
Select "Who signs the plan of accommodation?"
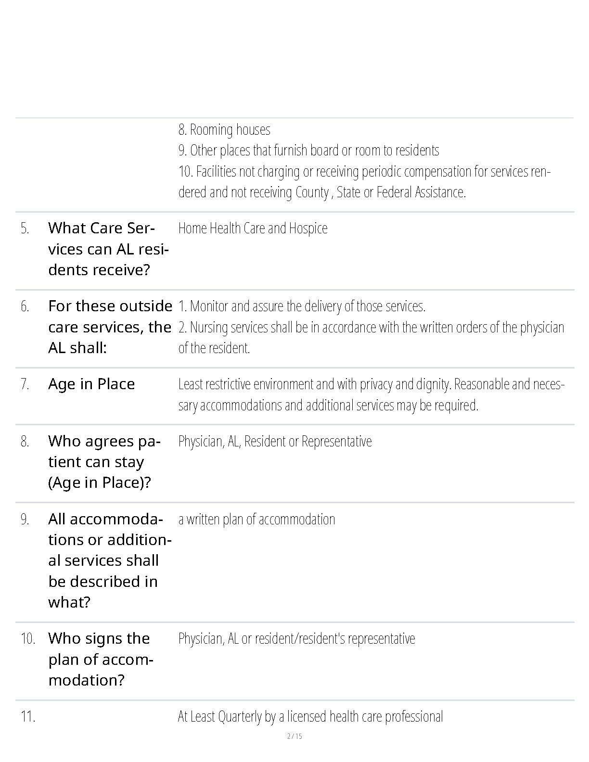click(x=100, y=659)
